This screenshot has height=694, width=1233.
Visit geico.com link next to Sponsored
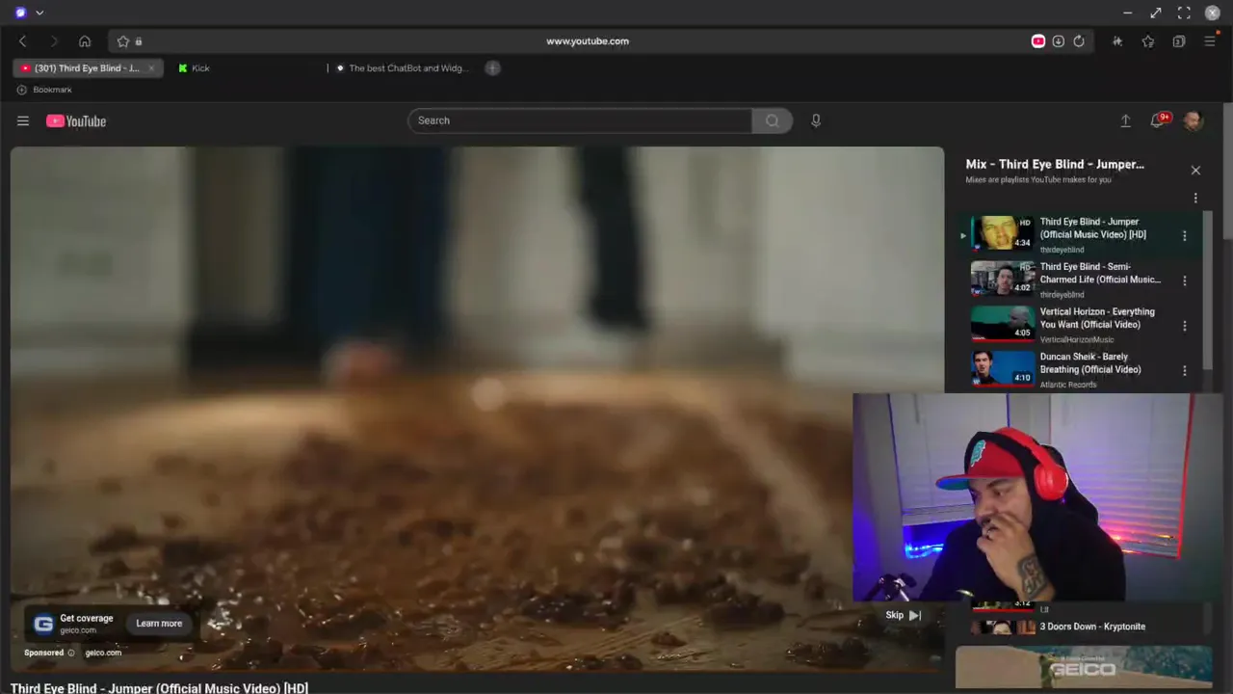(103, 653)
